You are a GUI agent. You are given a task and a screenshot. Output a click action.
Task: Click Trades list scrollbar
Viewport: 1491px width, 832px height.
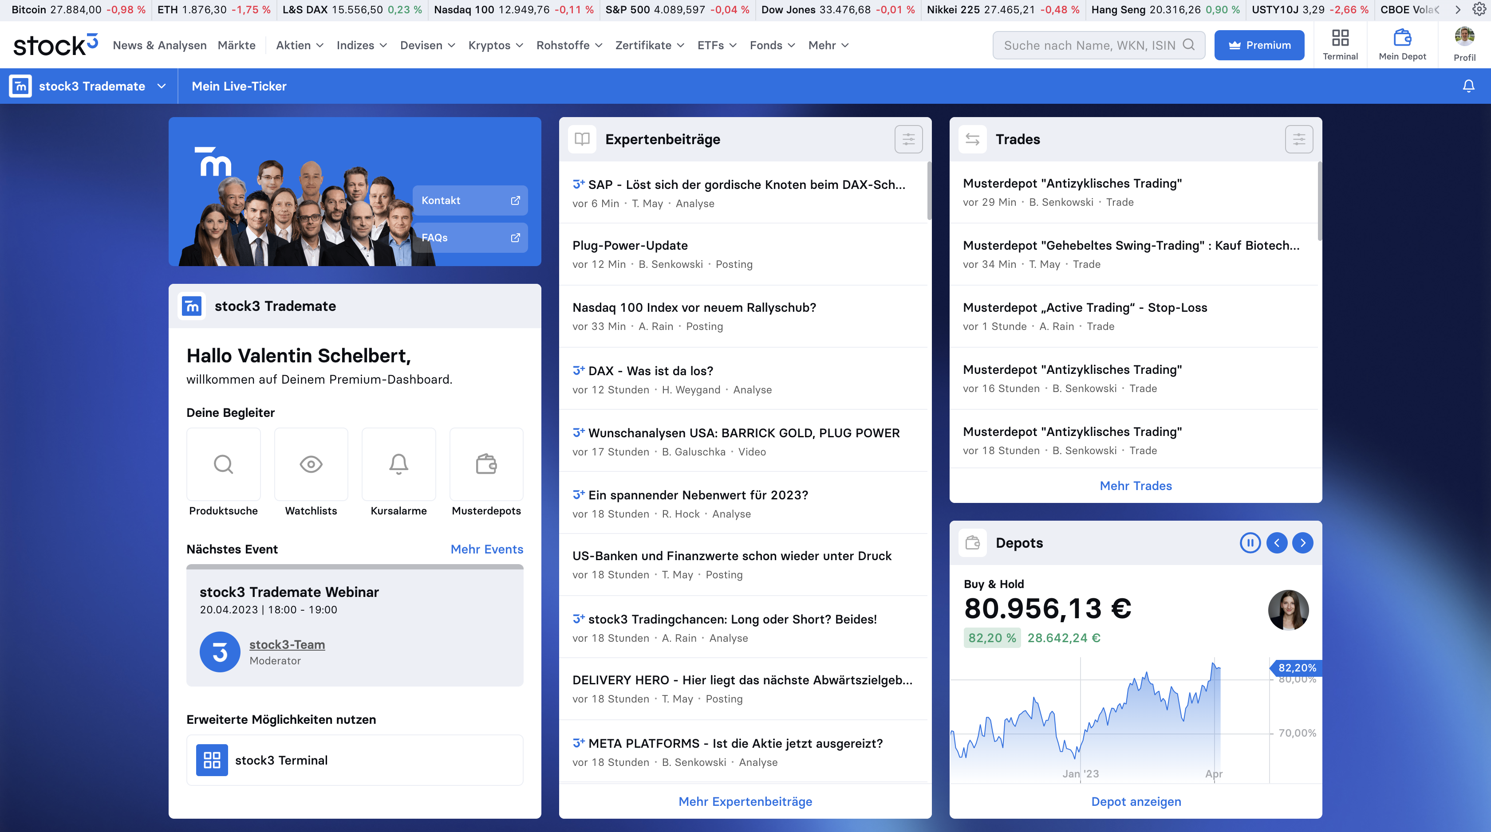coord(1320,201)
